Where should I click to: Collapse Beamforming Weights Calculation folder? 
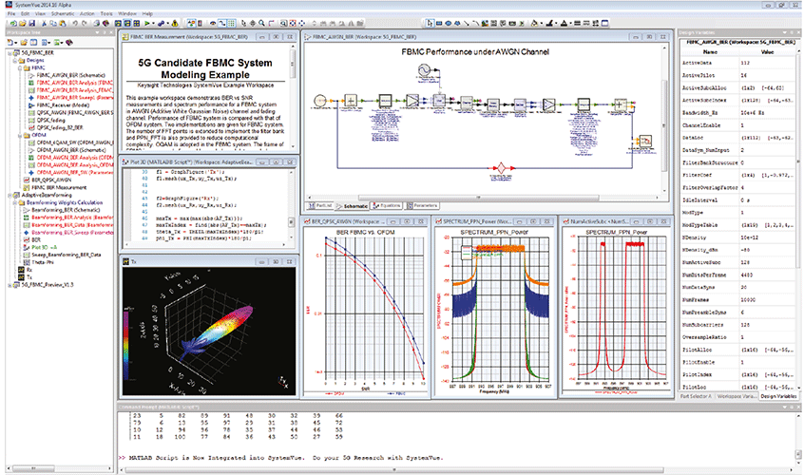pyautogui.click(x=15, y=203)
